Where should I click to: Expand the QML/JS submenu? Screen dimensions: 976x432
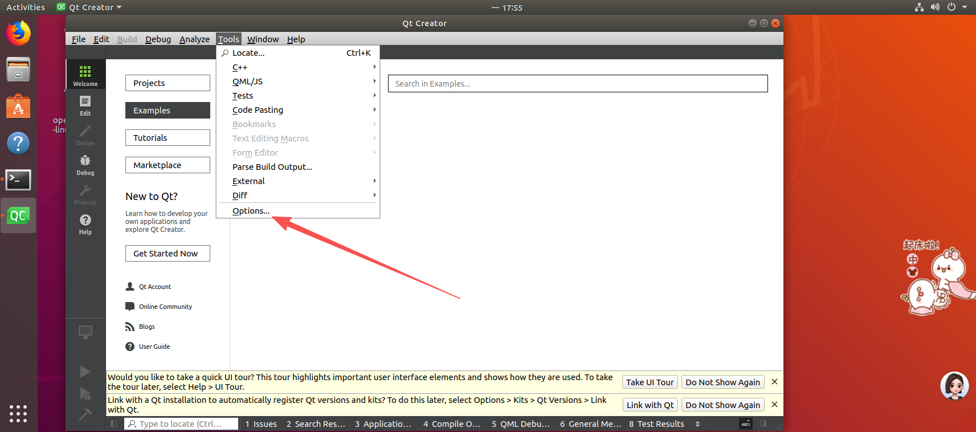(298, 81)
